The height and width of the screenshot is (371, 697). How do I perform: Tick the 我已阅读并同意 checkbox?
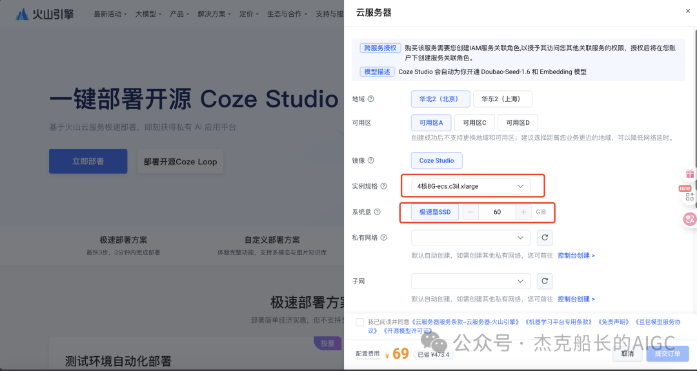coord(359,322)
